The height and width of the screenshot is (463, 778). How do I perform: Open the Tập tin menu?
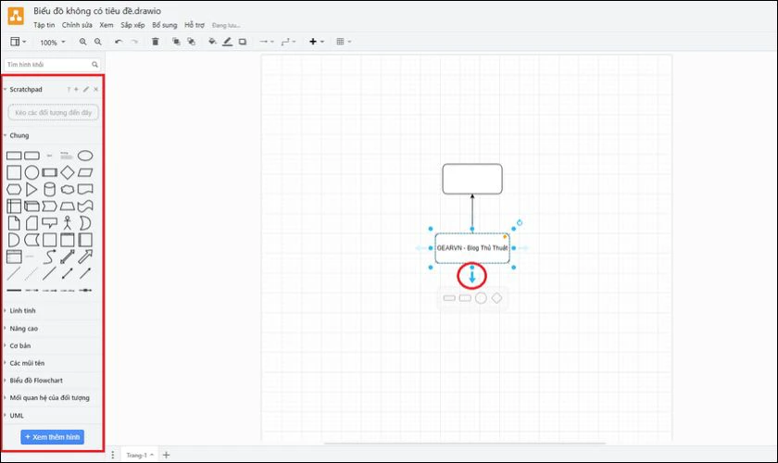[x=44, y=25]
